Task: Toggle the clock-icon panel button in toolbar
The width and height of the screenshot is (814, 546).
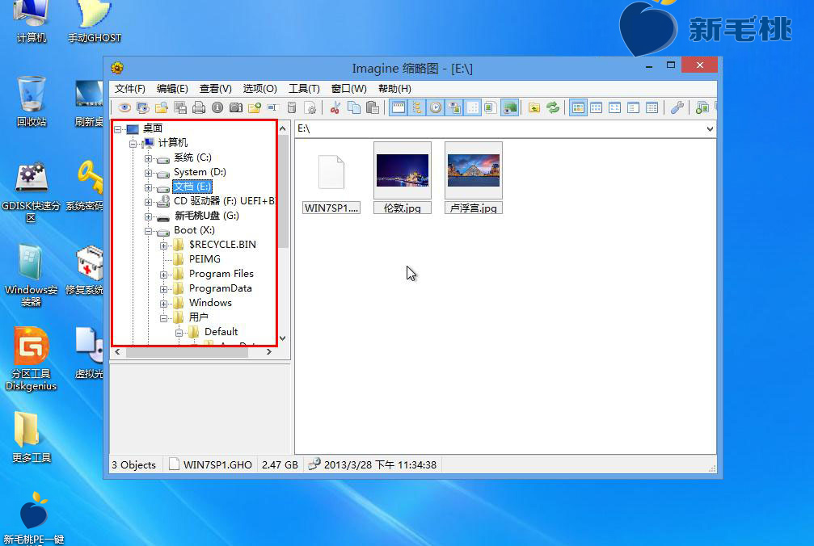Action: (x=436, y=108)
